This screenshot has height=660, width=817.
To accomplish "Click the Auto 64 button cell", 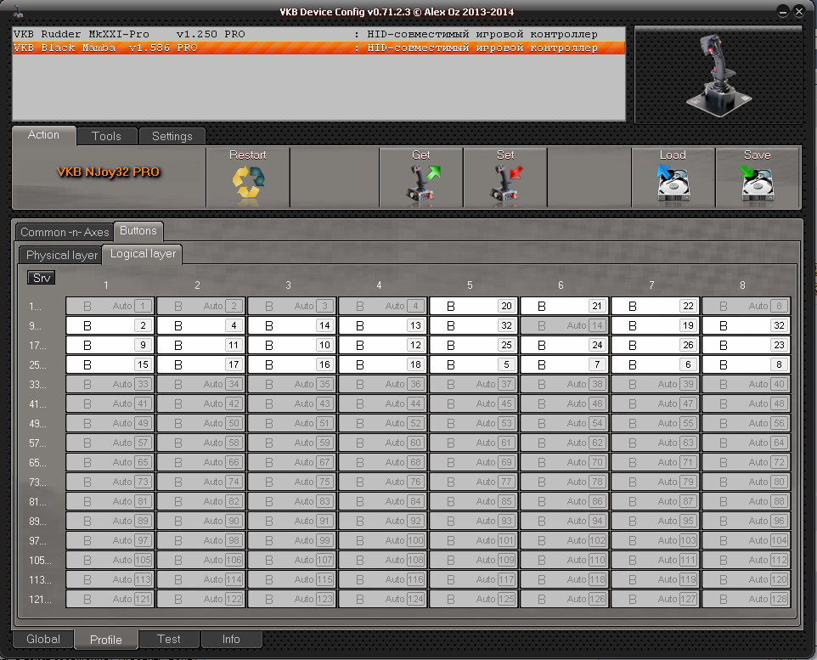I will (747, 443).
